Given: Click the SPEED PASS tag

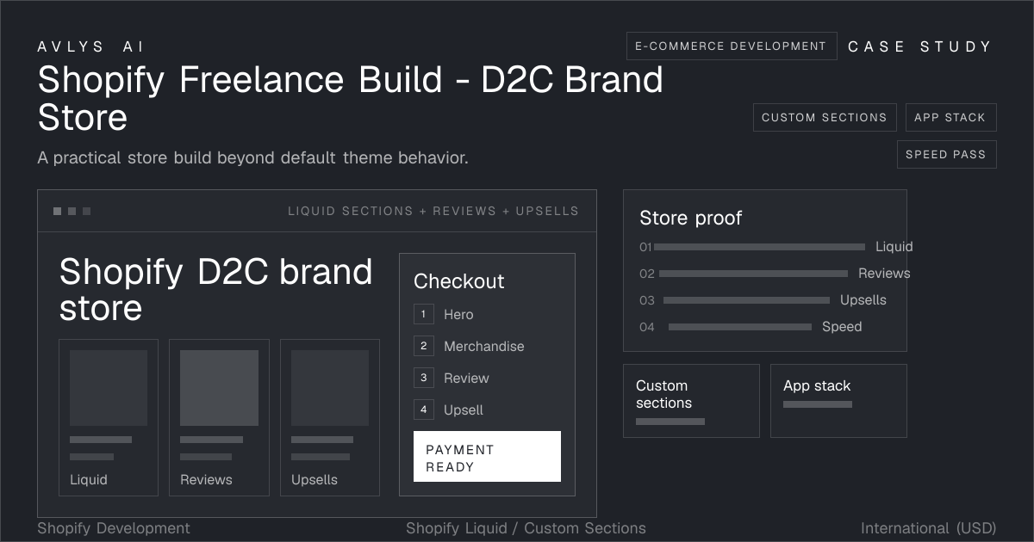Looking at the screenshot, I should (x=947, y=155).
